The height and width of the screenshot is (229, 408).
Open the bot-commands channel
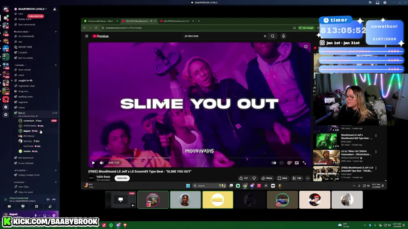point(27,24)
